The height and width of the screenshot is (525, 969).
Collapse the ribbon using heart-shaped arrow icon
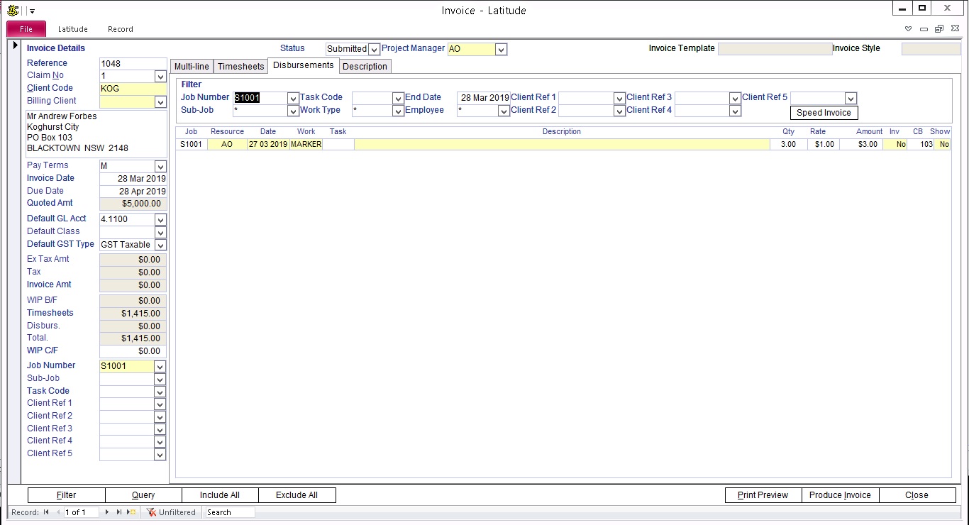coord(909,29)
